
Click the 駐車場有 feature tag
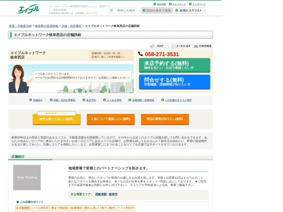76,208
